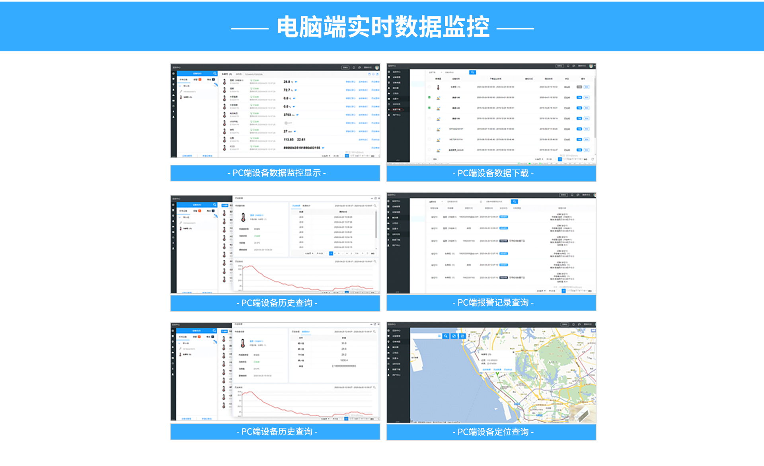Image resolution: width=764 pixels, height=466 pixels.
Task: Expand dropdown arrow next to 28.8 temperature value
Action: click(296, 82)
